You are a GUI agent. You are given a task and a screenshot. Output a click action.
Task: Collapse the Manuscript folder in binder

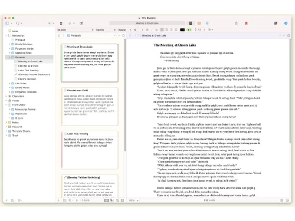(x=6, y=35)
